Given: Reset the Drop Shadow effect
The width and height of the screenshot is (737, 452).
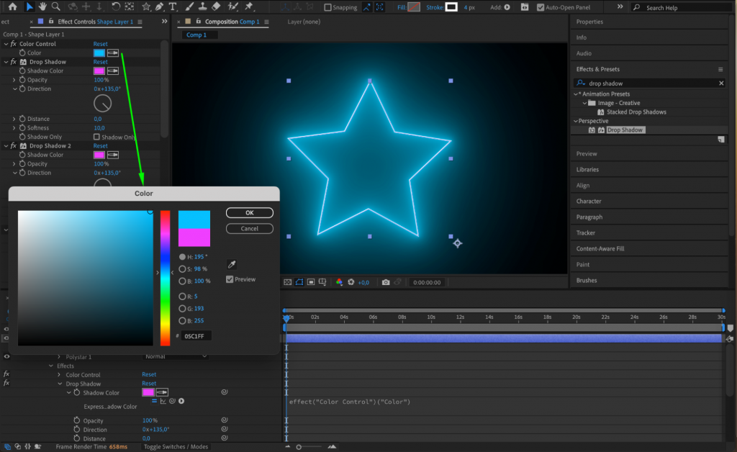Looking at the screenshot, I should click(100, 62).
